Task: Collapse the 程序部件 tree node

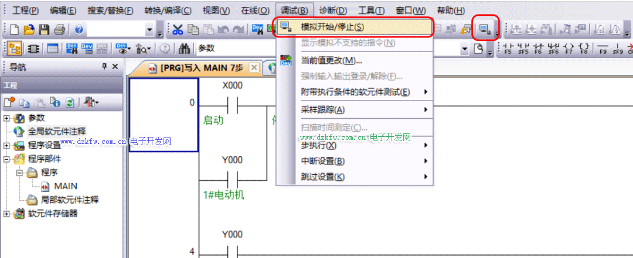Action: click(6, 159)
